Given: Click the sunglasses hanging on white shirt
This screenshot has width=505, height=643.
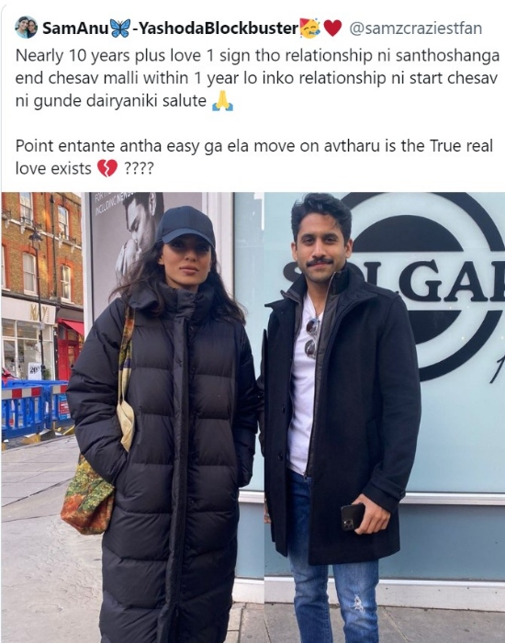Looking at the screenshot, I should click(x=313, y=337).
